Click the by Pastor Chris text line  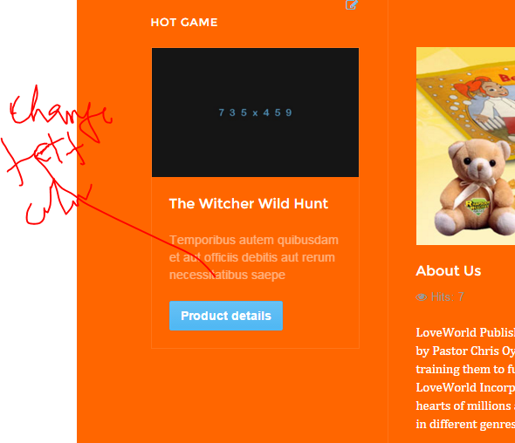465,351
